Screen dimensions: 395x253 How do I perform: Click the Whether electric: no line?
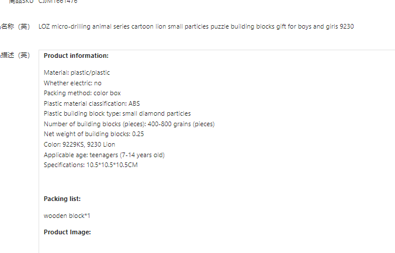tap(72, 83)
